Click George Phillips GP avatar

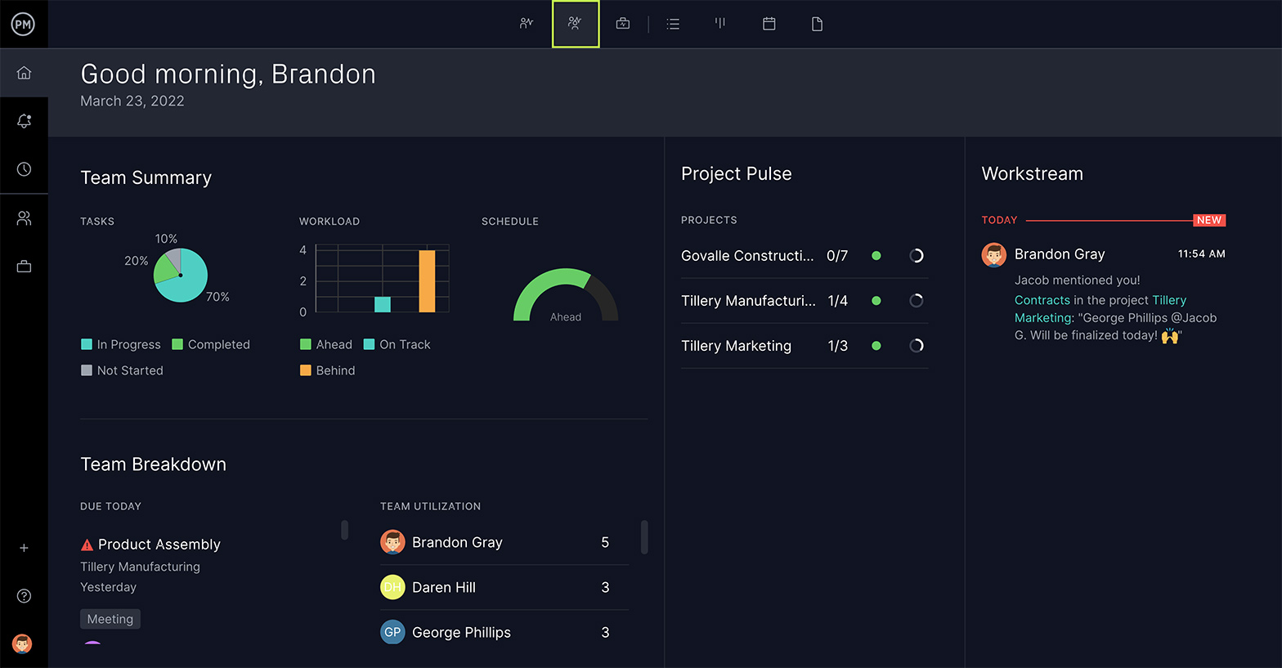pos(393,632)
